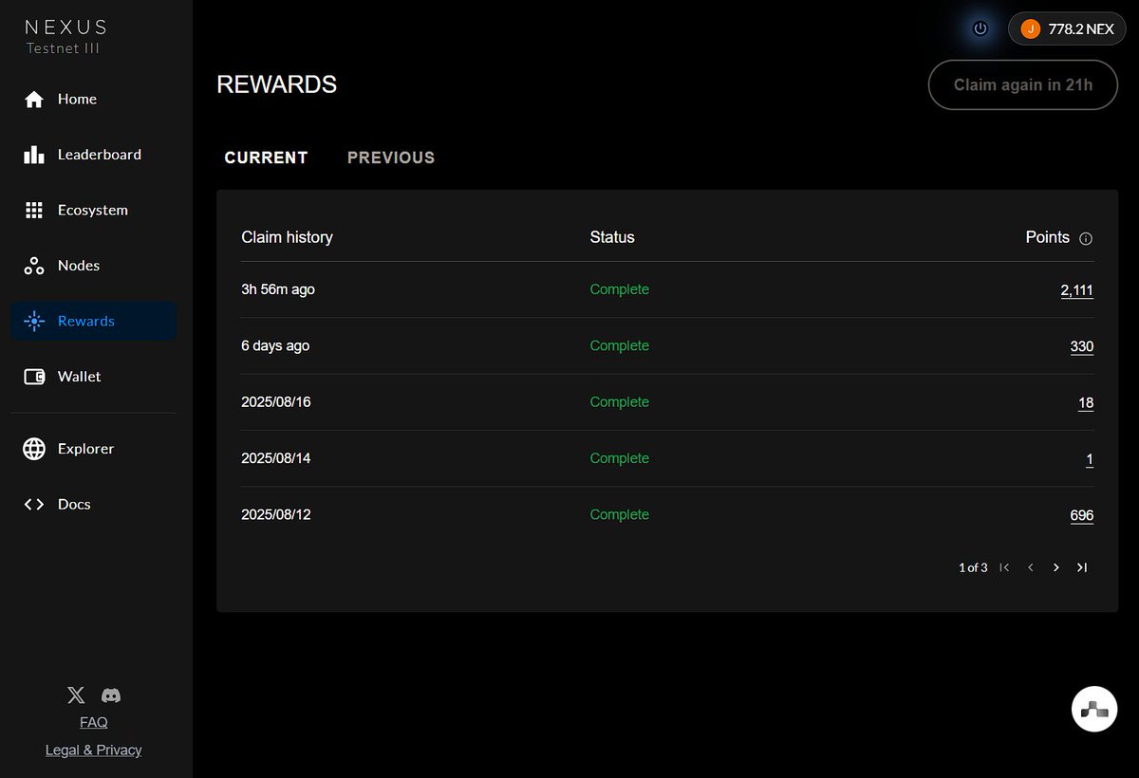Click the Ecosystem grid icon

point(34,211)
